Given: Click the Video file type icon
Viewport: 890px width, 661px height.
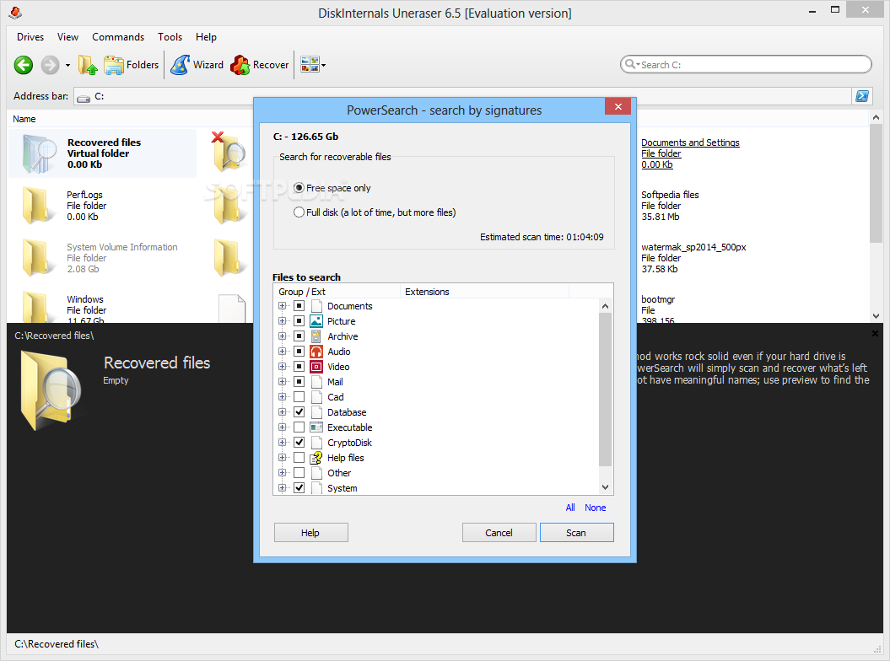Looking at the screenshot, I should click(316, 367).
